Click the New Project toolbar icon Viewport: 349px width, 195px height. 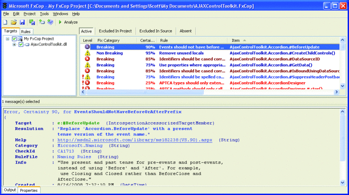coord(5,22)
